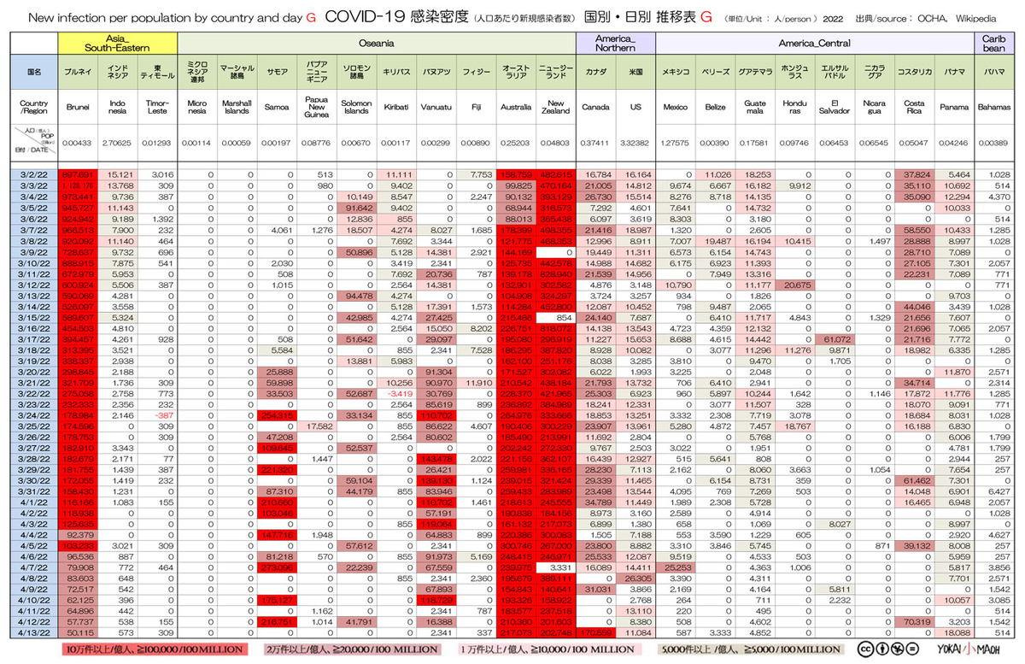1025x664 pixels.
Task: Select the Costa Rica column header
Action: (915, 109)
